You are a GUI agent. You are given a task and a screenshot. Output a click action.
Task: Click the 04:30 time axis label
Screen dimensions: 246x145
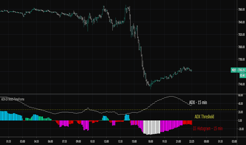point(36,142)
